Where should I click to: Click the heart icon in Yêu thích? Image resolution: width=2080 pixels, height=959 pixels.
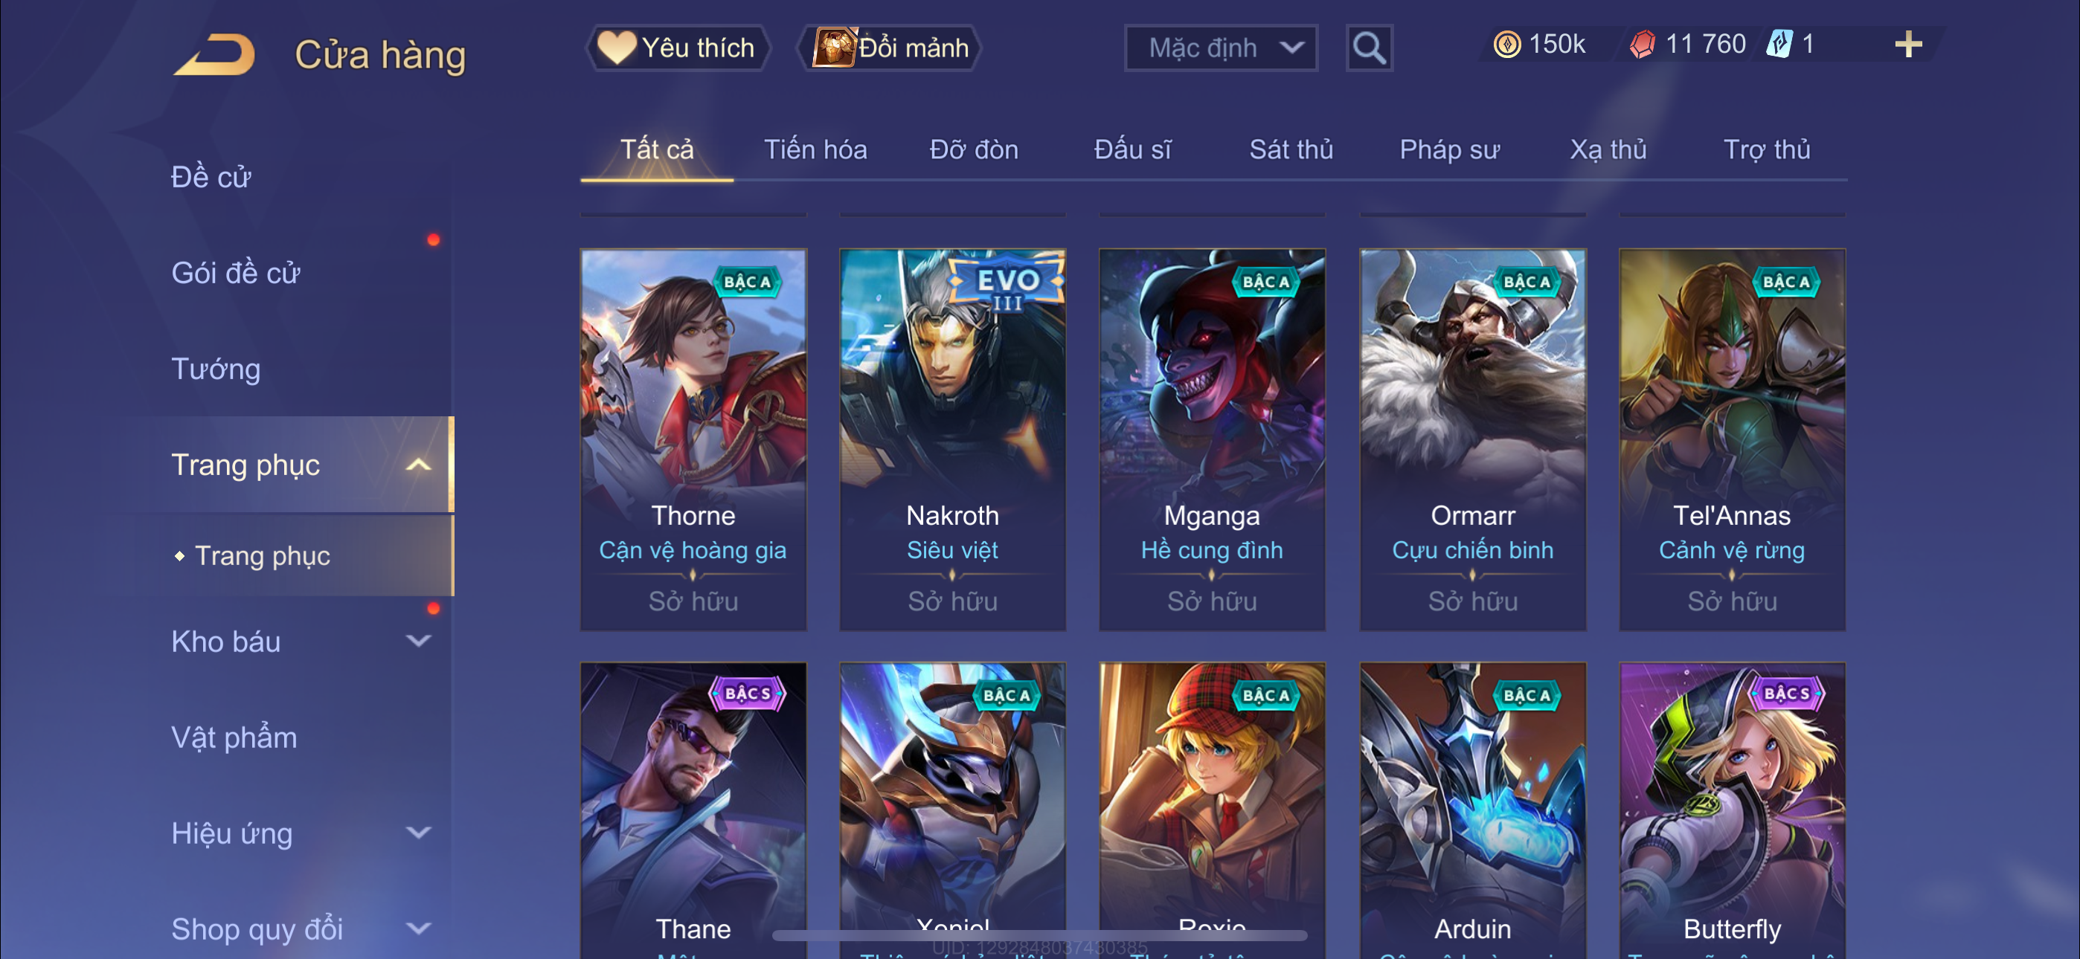pos(616,48)
